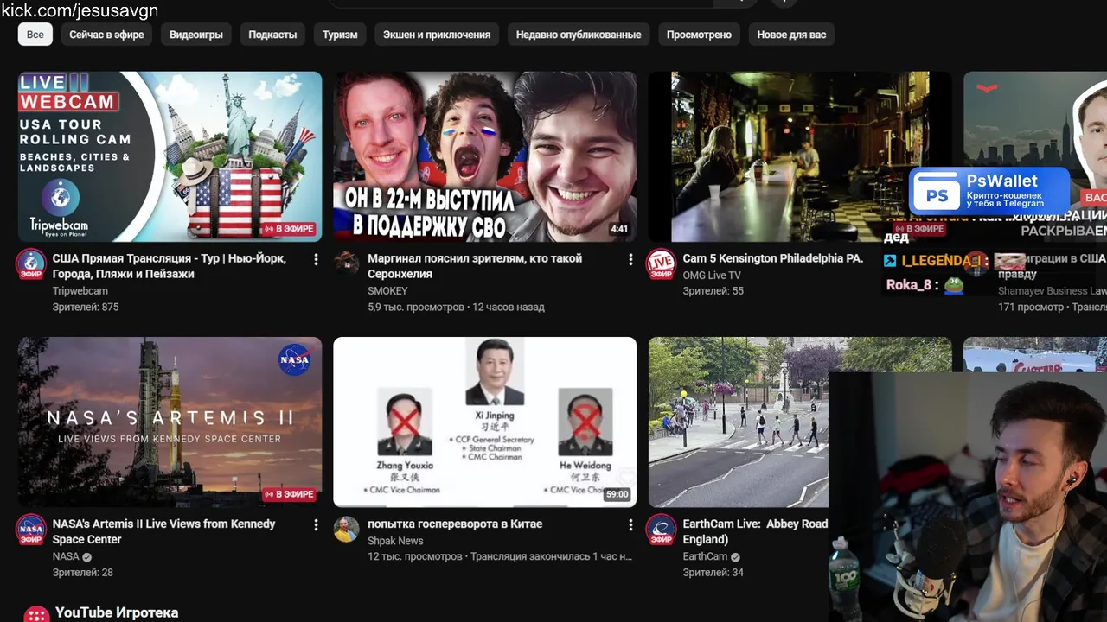Click the Shpak News channel avatar
1107x622 pixels.
click(347, 529)
